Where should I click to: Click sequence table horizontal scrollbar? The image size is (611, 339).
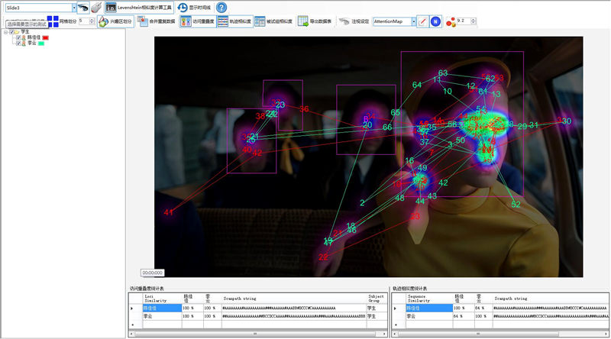pyautogui.click(x=478, y=334)
